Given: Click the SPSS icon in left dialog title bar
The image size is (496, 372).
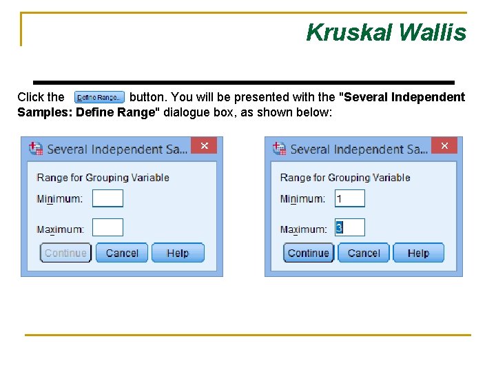Looking at the screenshot, I should coord(36,148).
